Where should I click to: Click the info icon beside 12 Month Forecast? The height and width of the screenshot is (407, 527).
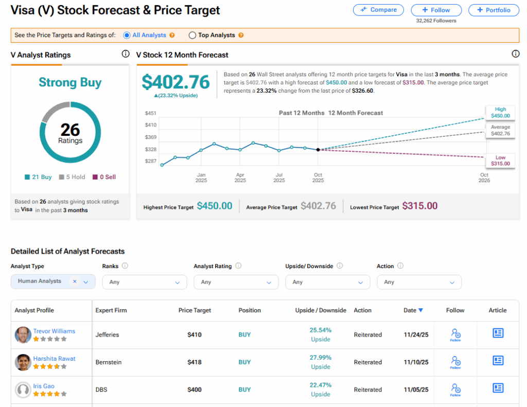pyautogui.click(x=515, y=54)
